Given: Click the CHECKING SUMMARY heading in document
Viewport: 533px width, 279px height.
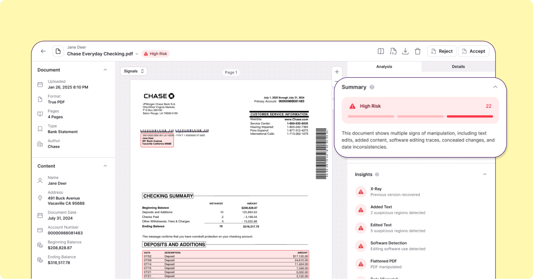Looking at the screenshot, I should [x=168, y=196].
